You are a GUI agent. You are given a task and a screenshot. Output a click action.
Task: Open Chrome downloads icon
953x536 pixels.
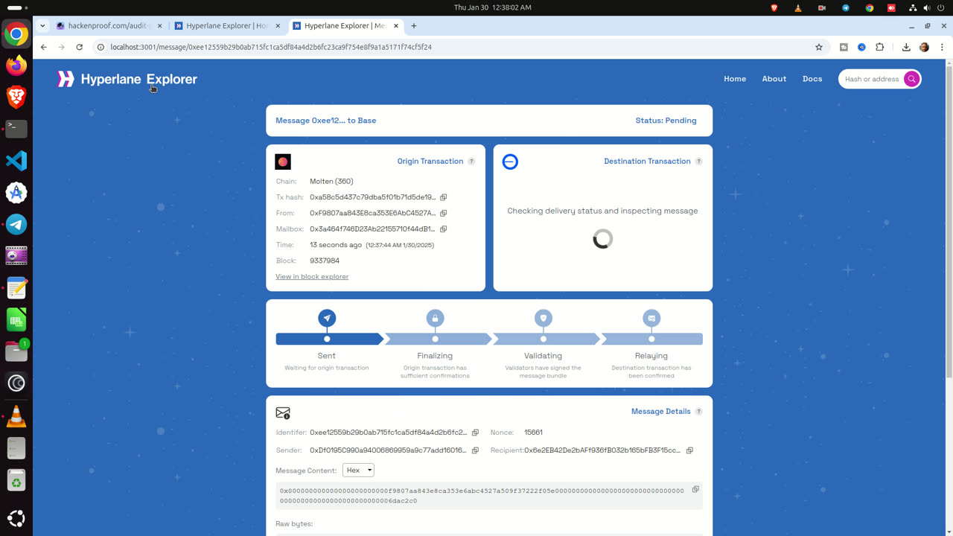(906, 47)
